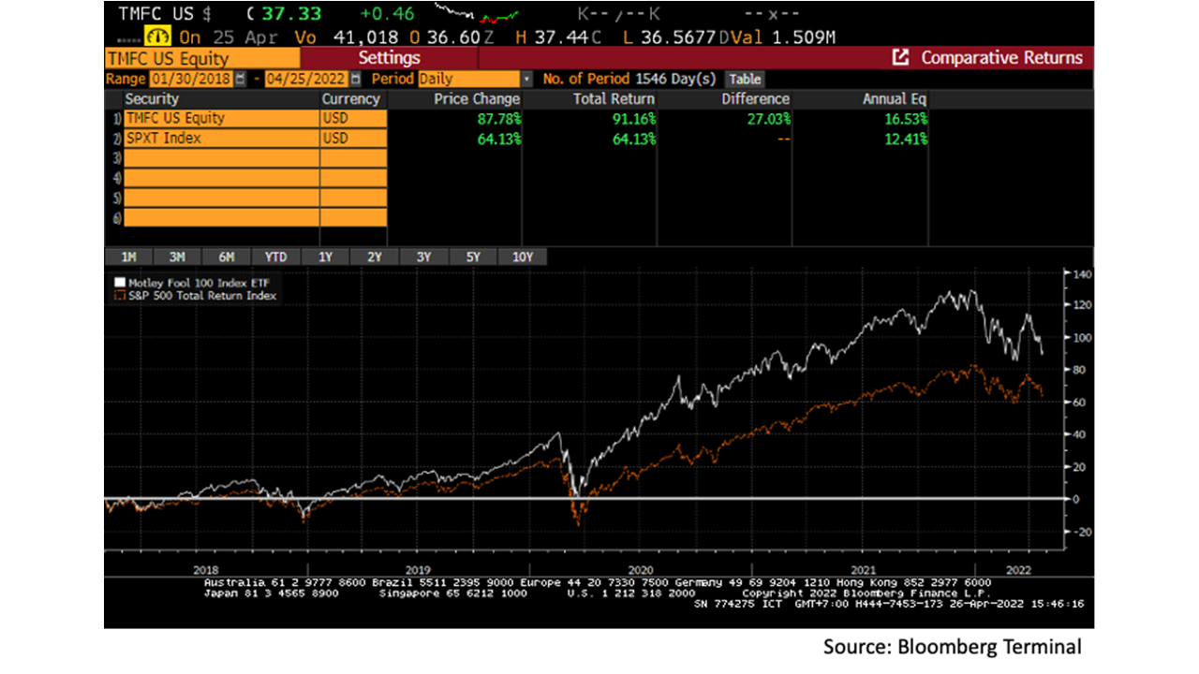
Task: Select the white square legend marker for Motley Fool
Action: [x=119, y=280]
